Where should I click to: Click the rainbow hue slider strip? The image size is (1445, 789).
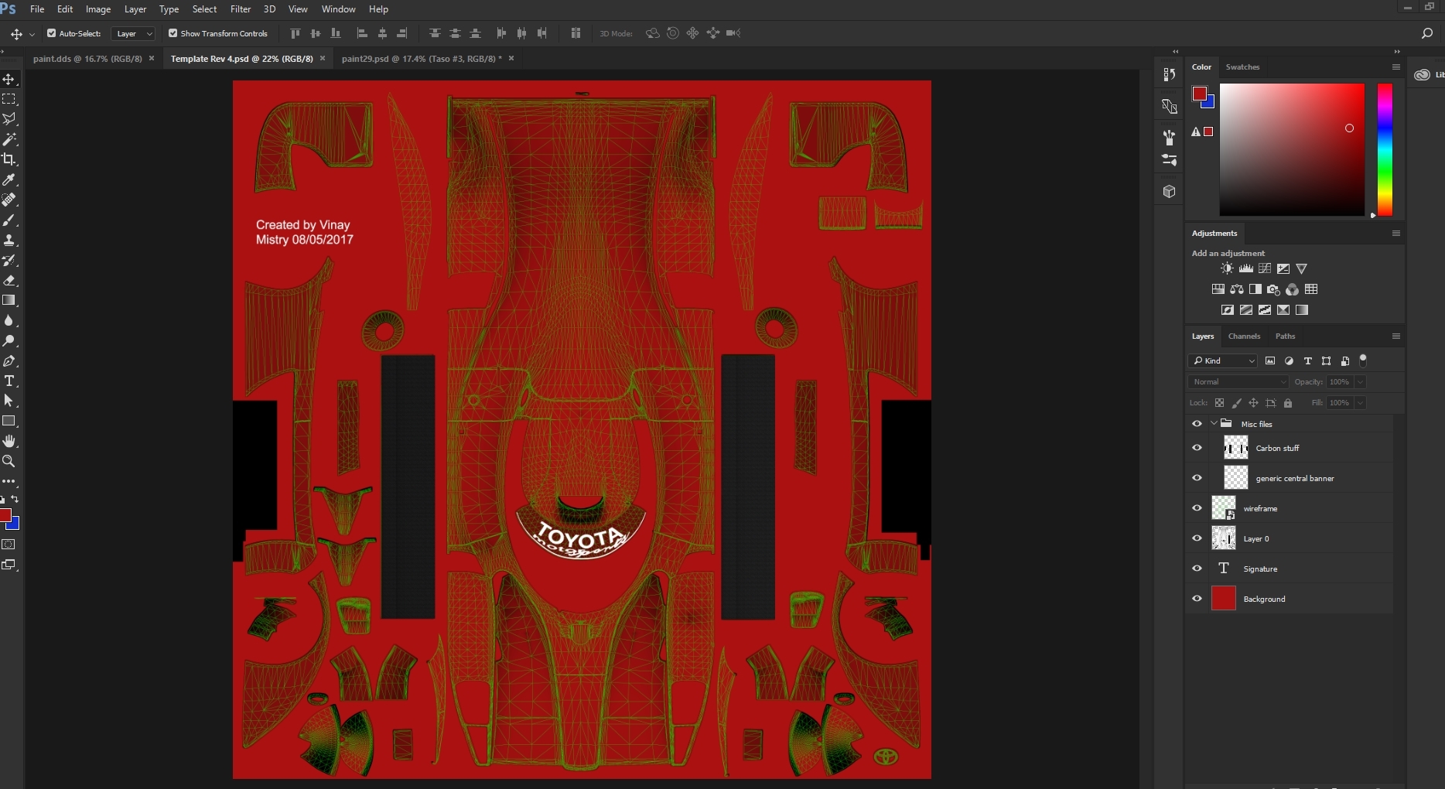pyautogui.click(x=1385, y=149)
